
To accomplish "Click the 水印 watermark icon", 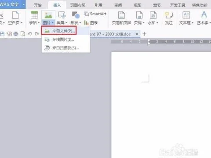I will 153,15.
